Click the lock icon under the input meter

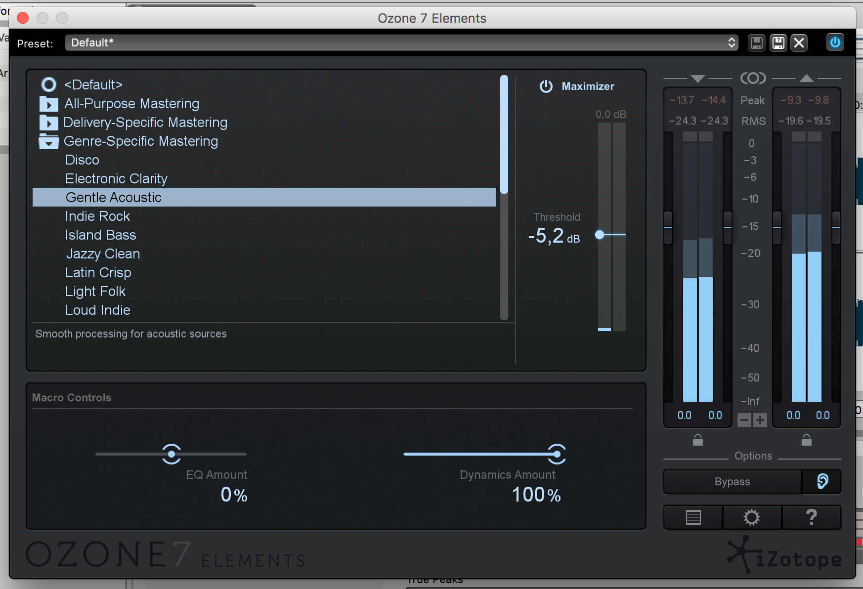697,440
